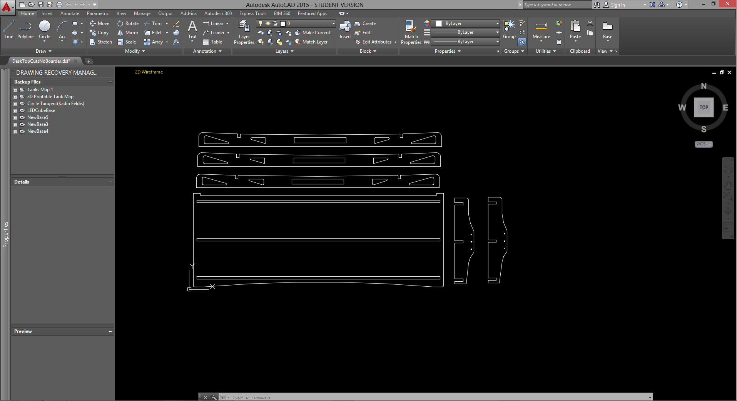
Task: Select the Polyline tool
Action: pos(25,30)
